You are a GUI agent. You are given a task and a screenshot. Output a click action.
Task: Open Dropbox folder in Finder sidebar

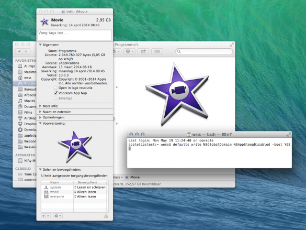click(27, 124)
